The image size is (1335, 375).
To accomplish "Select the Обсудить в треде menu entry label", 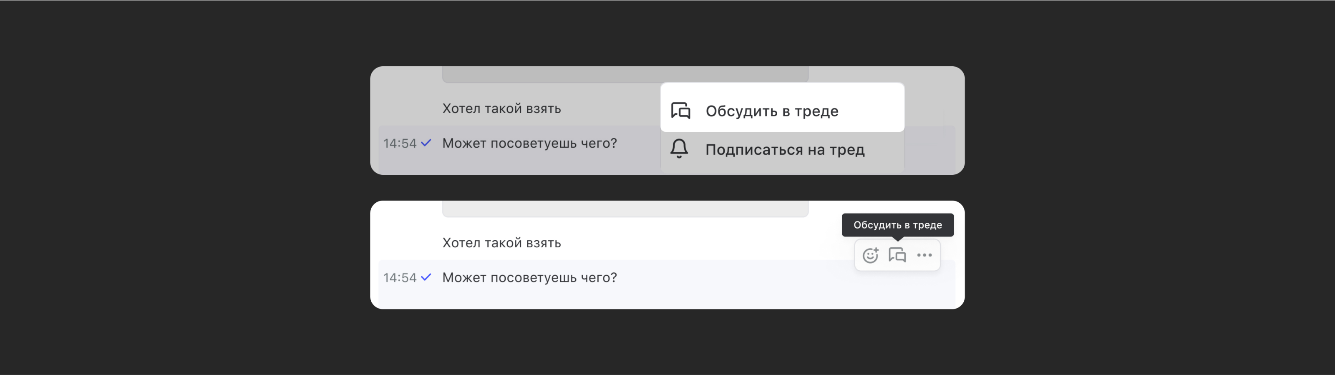I will point(772,111).
